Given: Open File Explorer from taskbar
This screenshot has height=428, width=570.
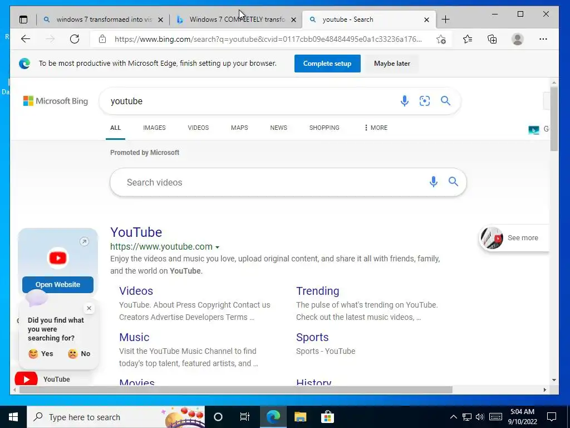Looking at the screenshot, I should (300, 417).
